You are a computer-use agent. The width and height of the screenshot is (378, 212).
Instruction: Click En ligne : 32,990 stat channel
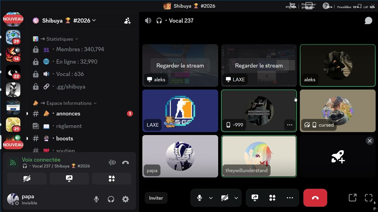pyautogui.click(x=83, y=62)
